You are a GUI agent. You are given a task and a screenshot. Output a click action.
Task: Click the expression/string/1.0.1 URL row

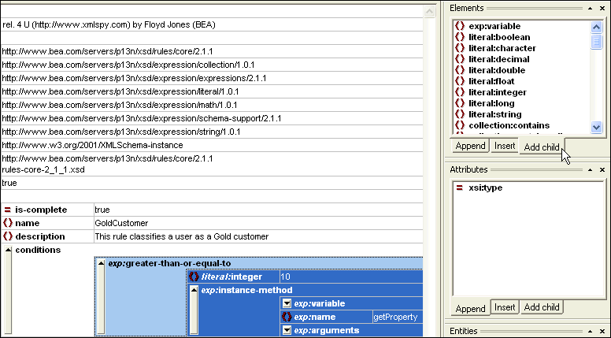pos(212,132)
